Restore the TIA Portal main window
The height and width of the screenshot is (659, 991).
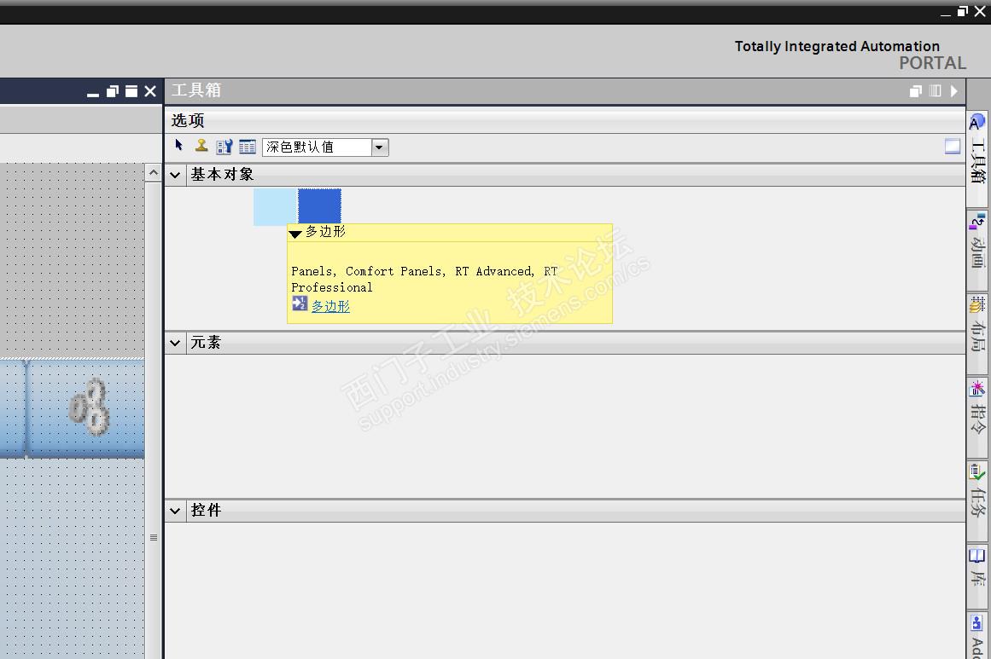coord(963,11)
